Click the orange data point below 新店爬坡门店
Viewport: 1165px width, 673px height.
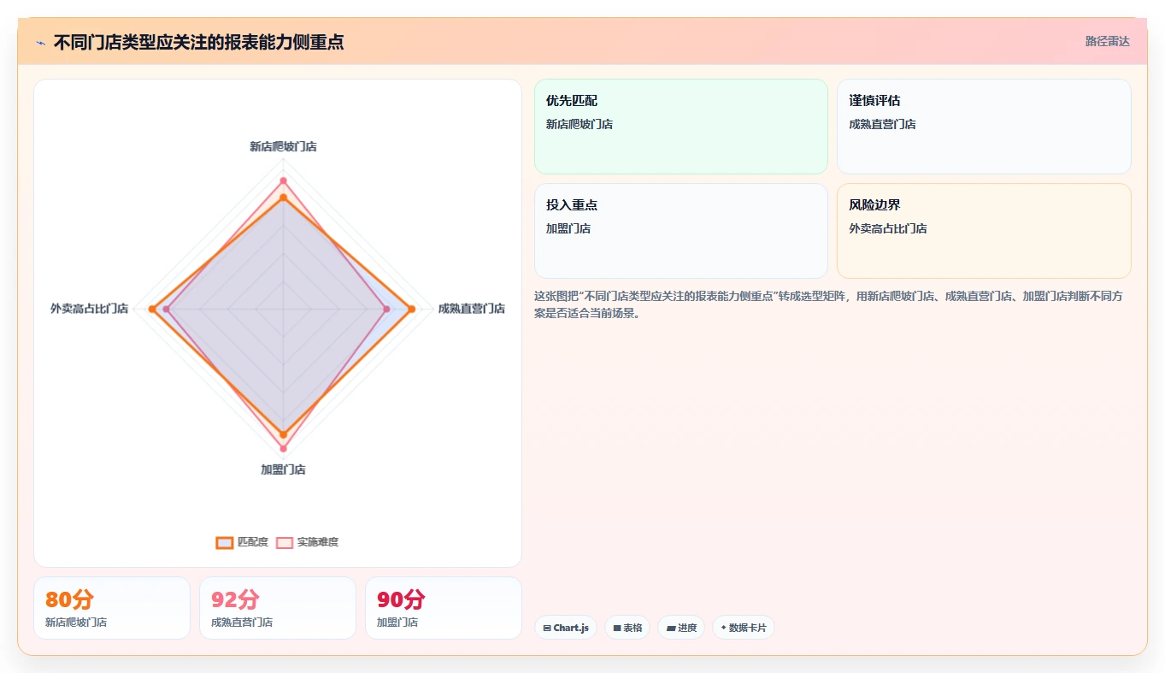tap(283, 198)
